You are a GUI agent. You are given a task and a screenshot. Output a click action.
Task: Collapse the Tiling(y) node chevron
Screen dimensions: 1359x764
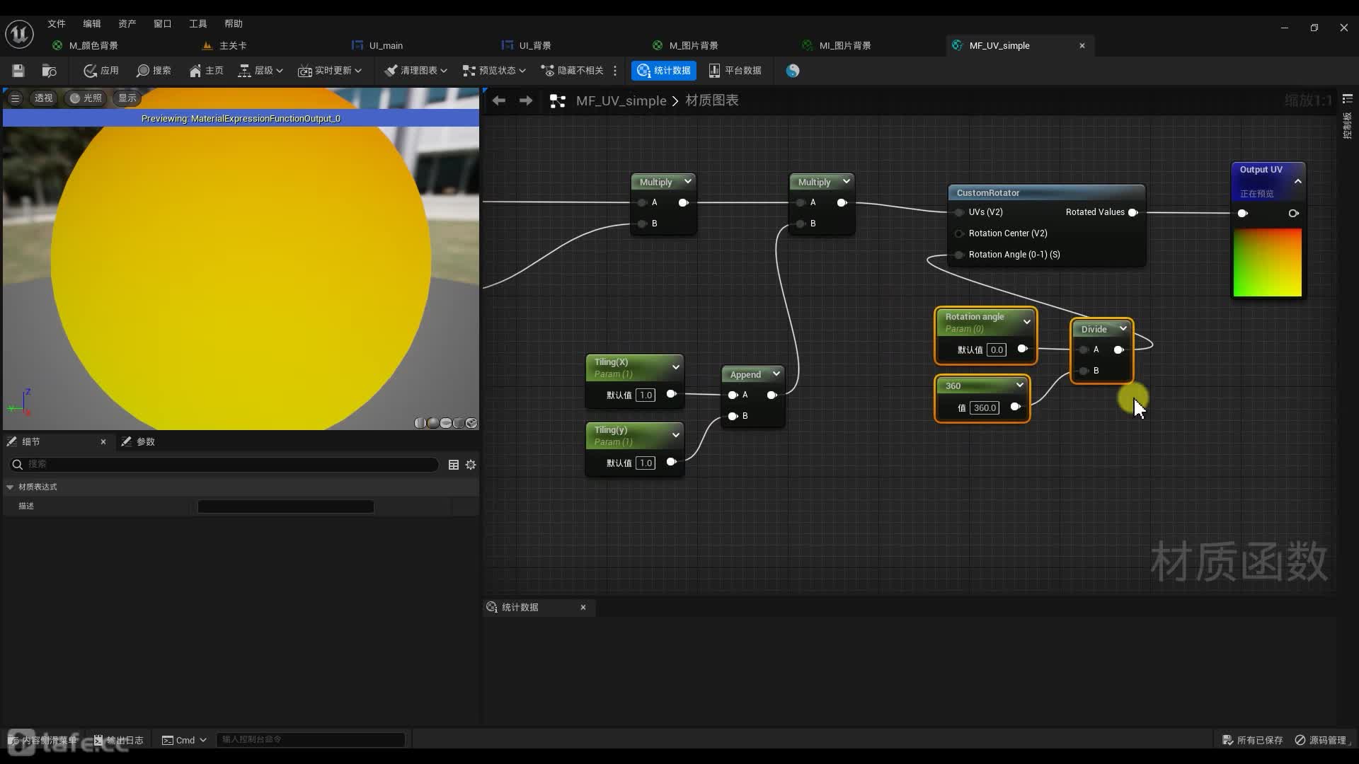click(676, 436)
